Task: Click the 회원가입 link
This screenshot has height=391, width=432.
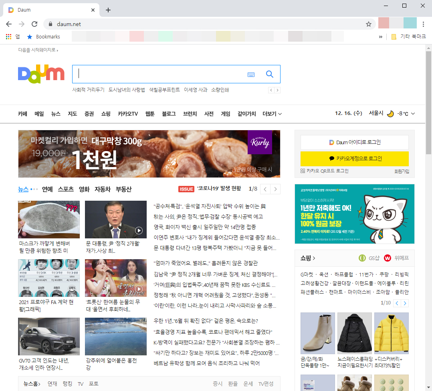Action: pyautogui.click(x=402, y=171)
